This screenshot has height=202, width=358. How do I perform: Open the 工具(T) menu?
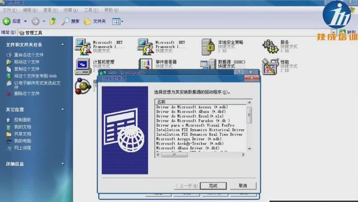(91, 10)
